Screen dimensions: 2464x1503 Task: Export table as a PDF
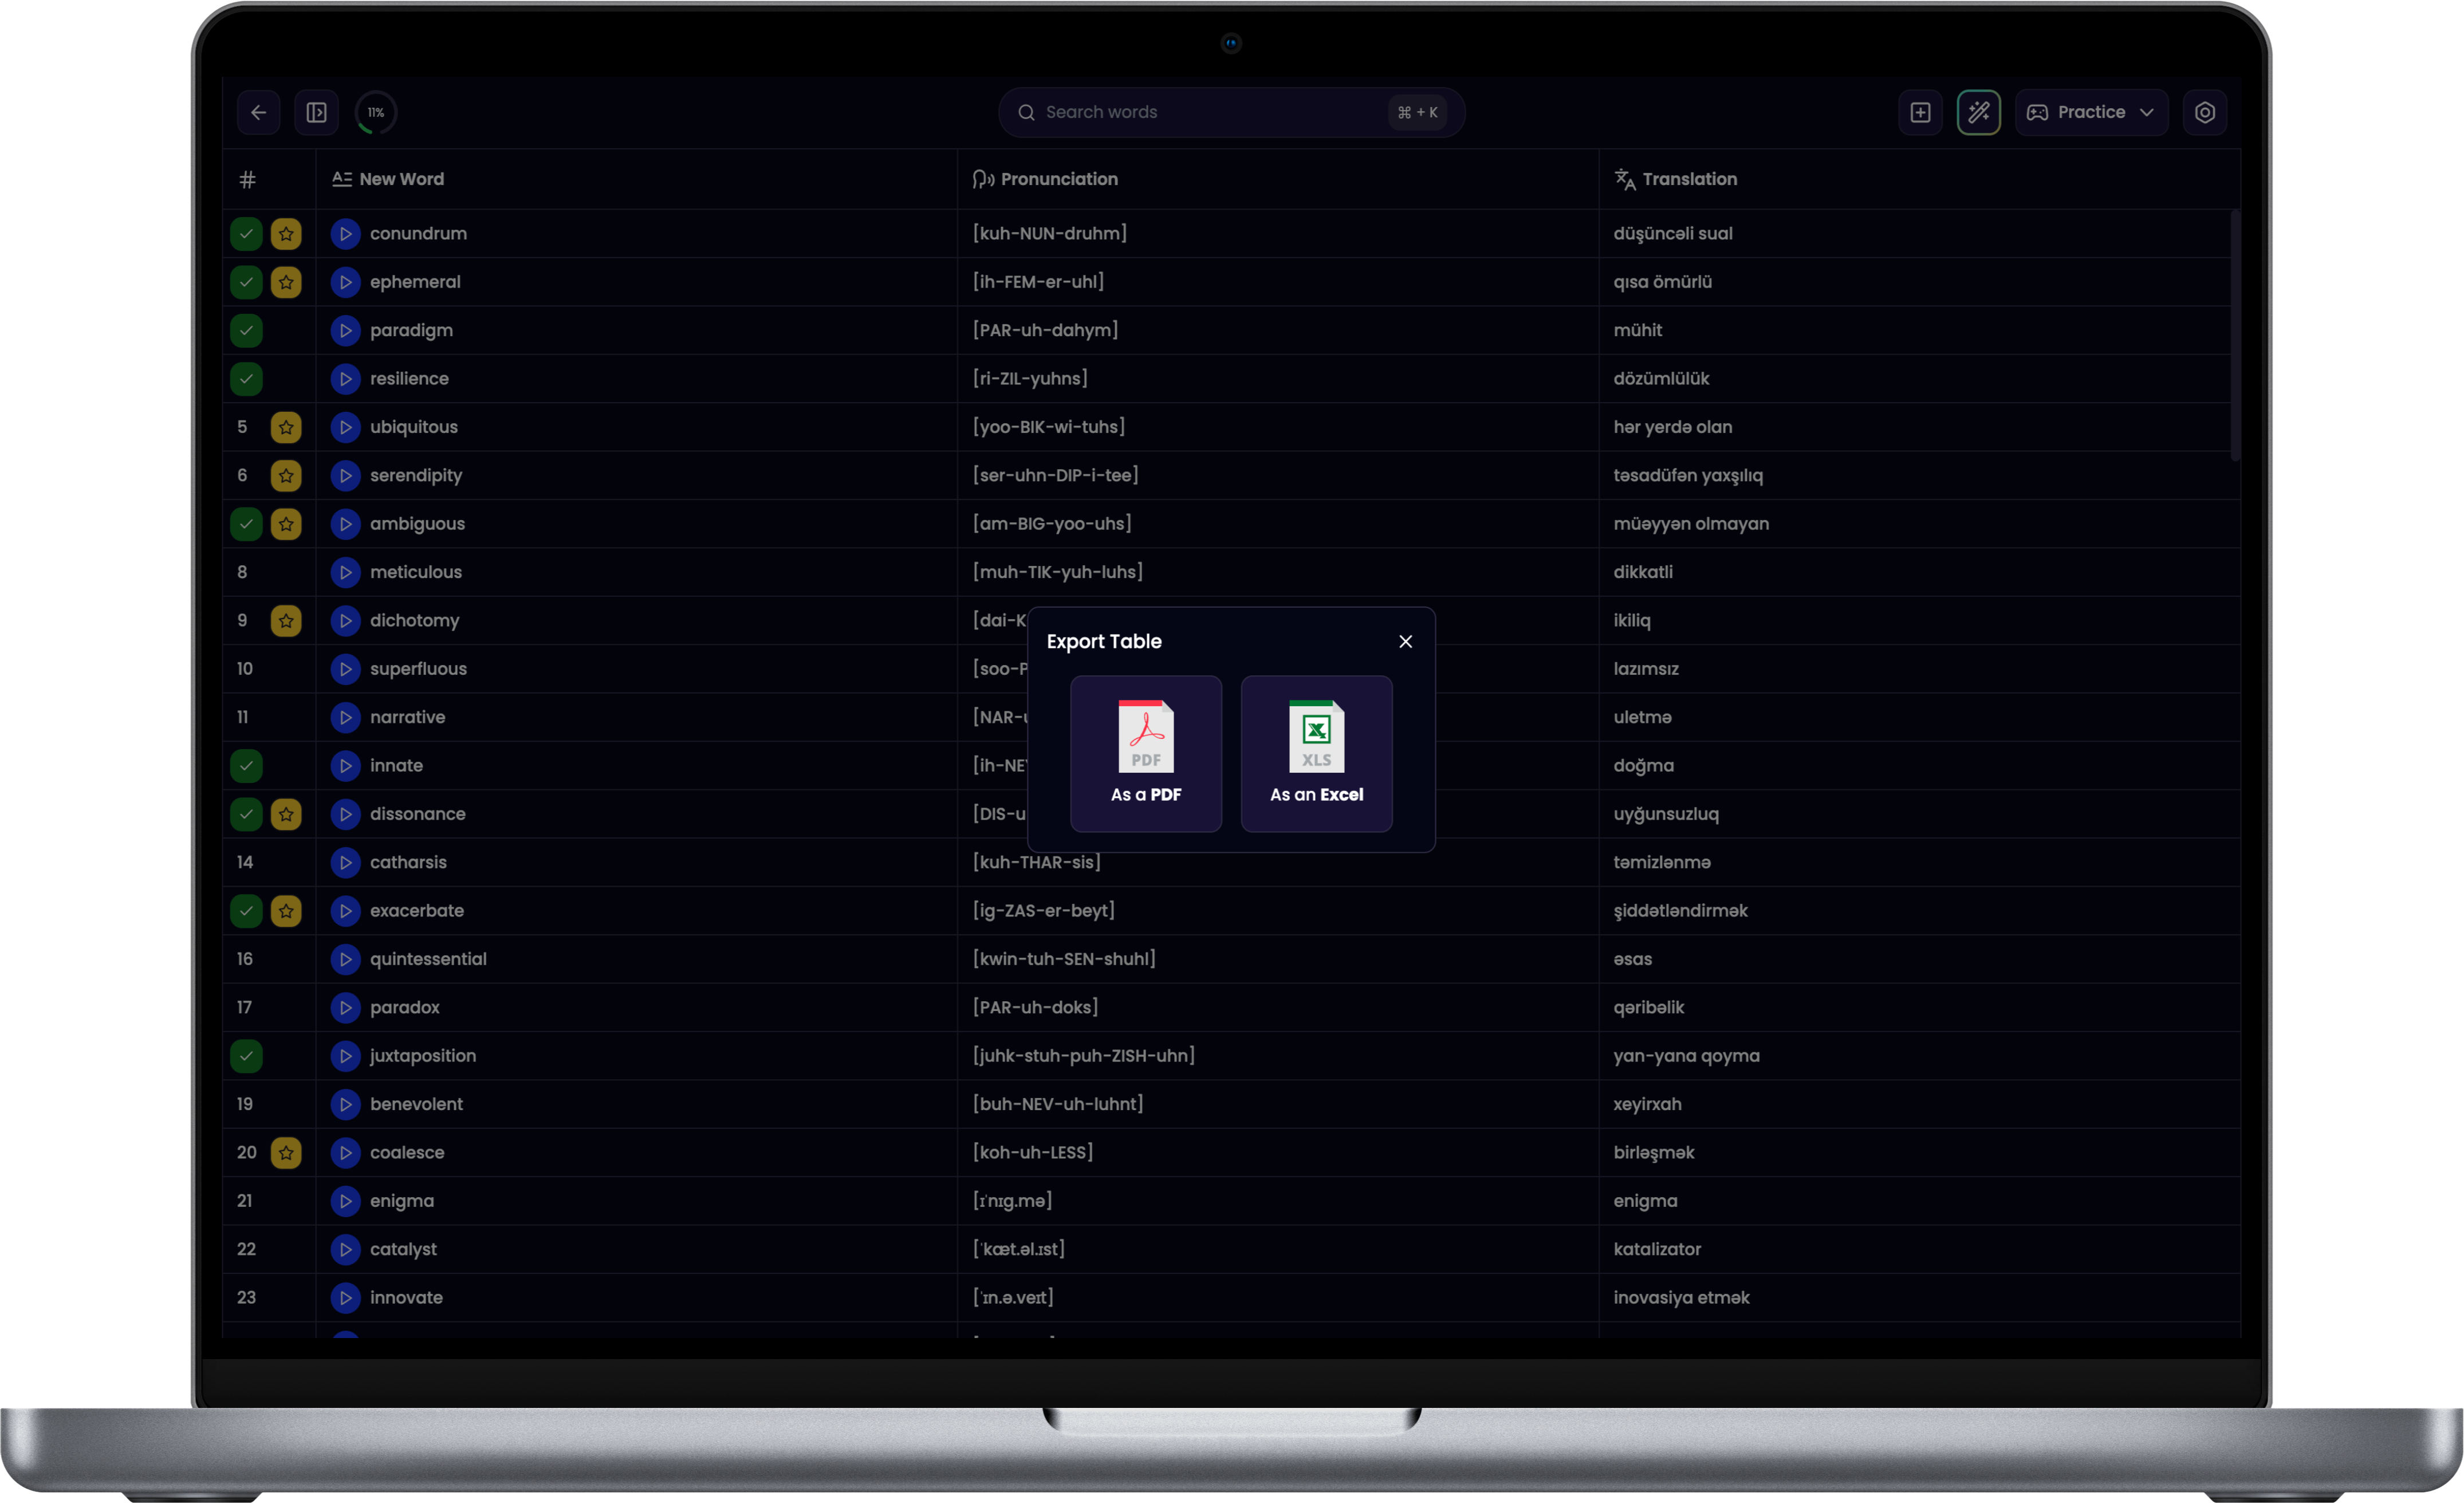(x=1145, y=754)
